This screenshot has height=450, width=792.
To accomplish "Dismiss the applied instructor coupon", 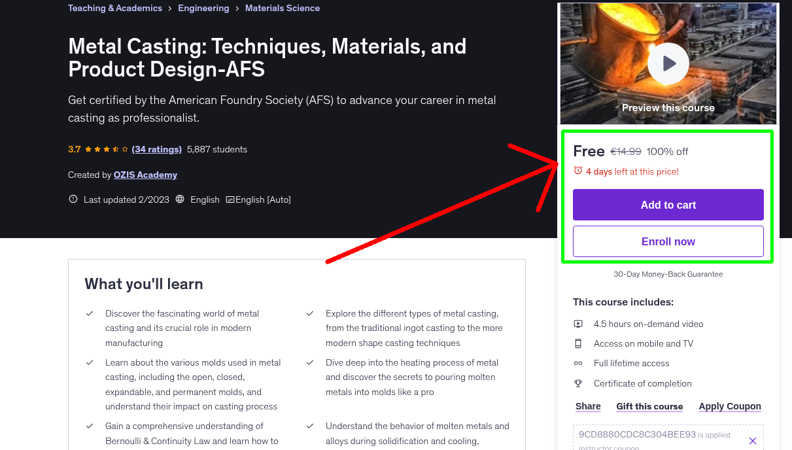I will click(x=753, y=440).
